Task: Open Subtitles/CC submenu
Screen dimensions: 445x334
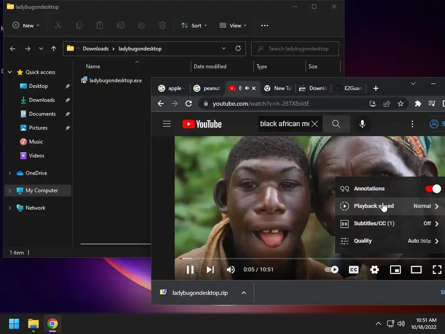Action: tap(390, 224)
